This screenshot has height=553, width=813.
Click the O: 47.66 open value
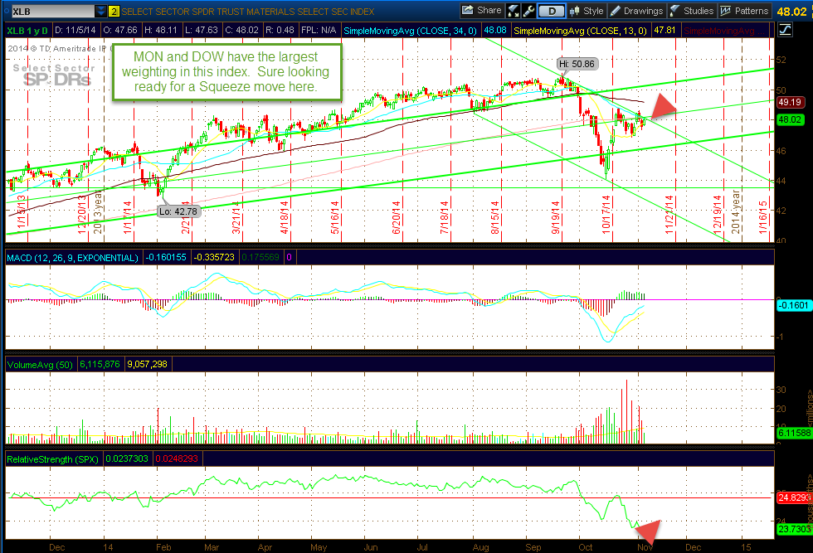pyautogui.click(x=120, y=31)
